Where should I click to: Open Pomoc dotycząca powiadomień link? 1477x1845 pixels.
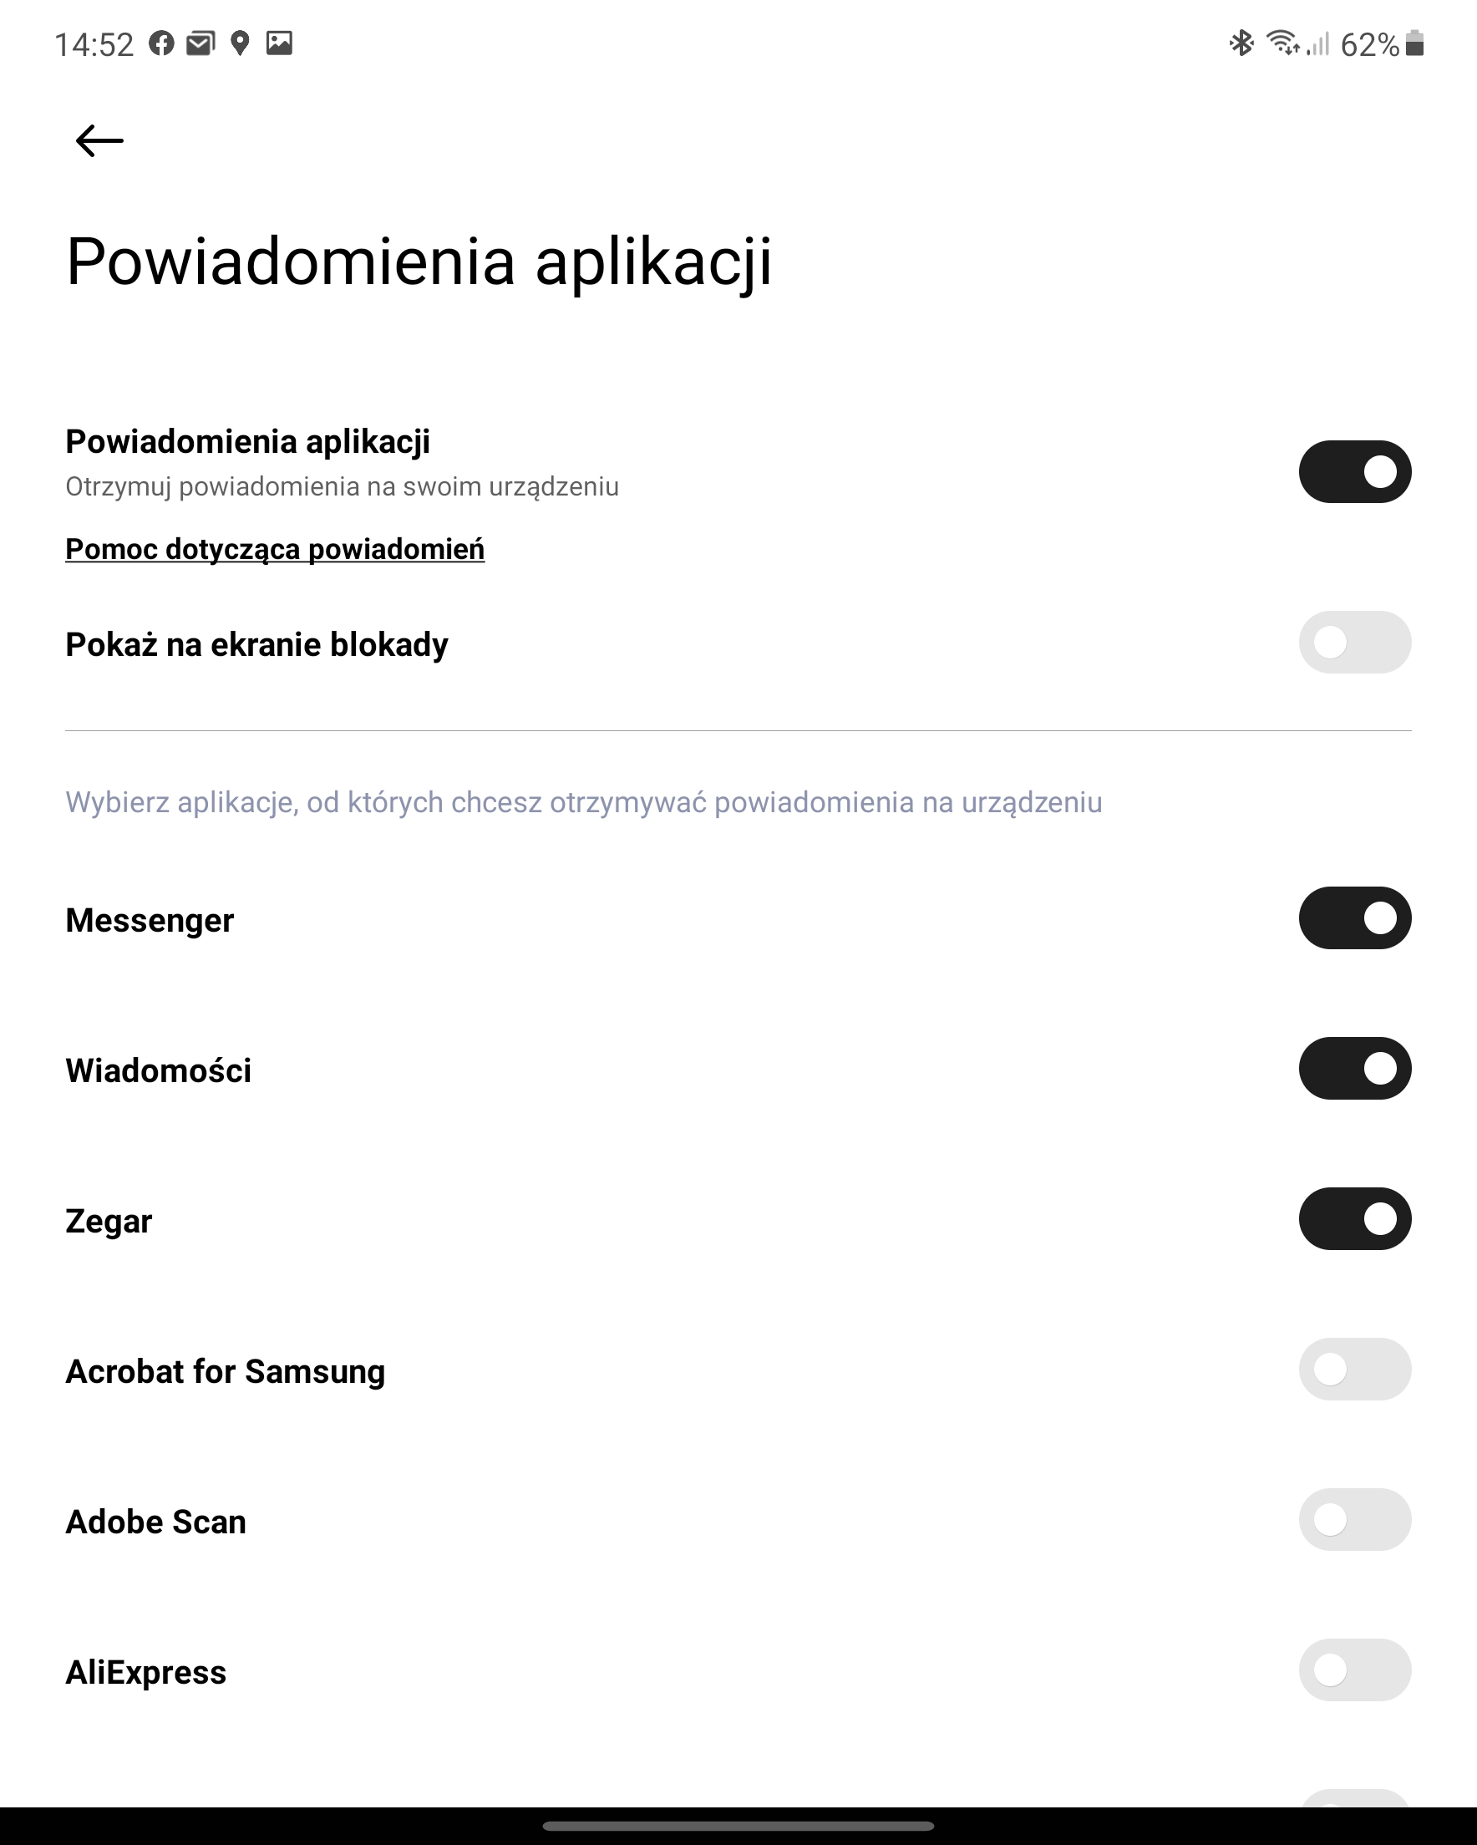[275, 549]
